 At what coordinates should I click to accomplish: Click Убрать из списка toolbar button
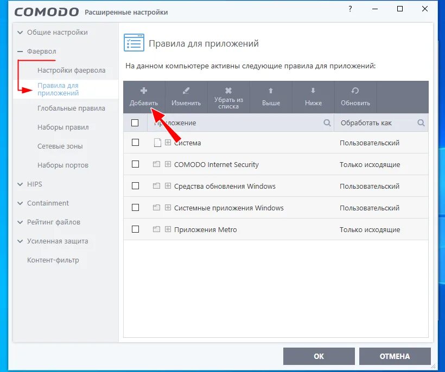click(x=228, y=97)
